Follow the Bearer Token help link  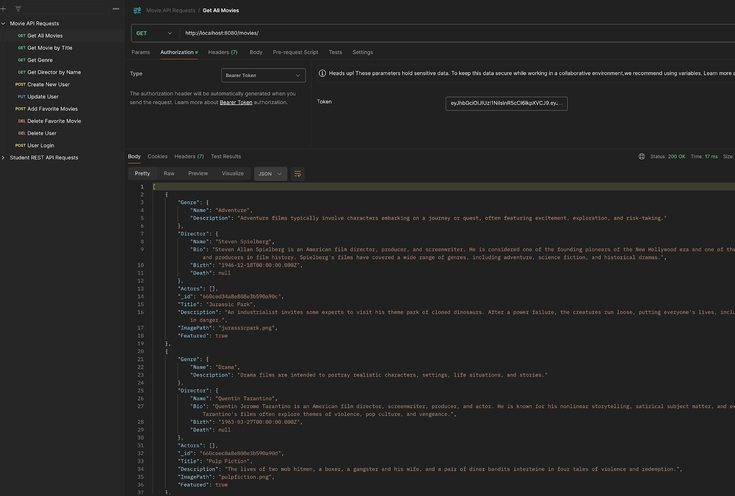click(x=236, y=103)
